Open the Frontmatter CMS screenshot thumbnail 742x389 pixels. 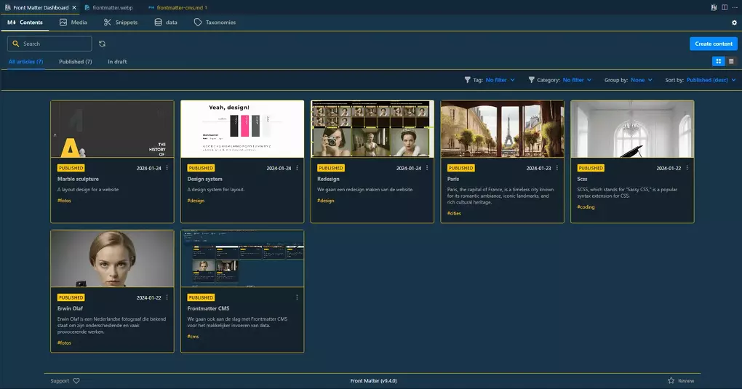pos(242,258)
